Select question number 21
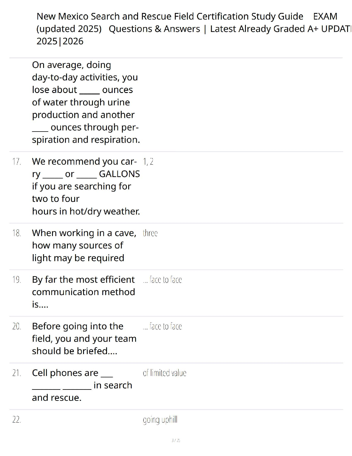The height and width of the screenshot is (456, 352). 17,373
